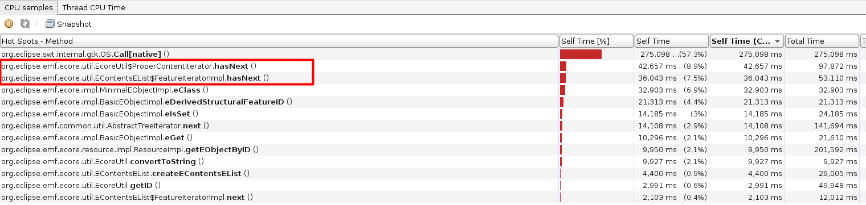Screen dimensions: 866x205
Task: Select the ProperContentIterator.hasNext row
Action: [433, 66]
